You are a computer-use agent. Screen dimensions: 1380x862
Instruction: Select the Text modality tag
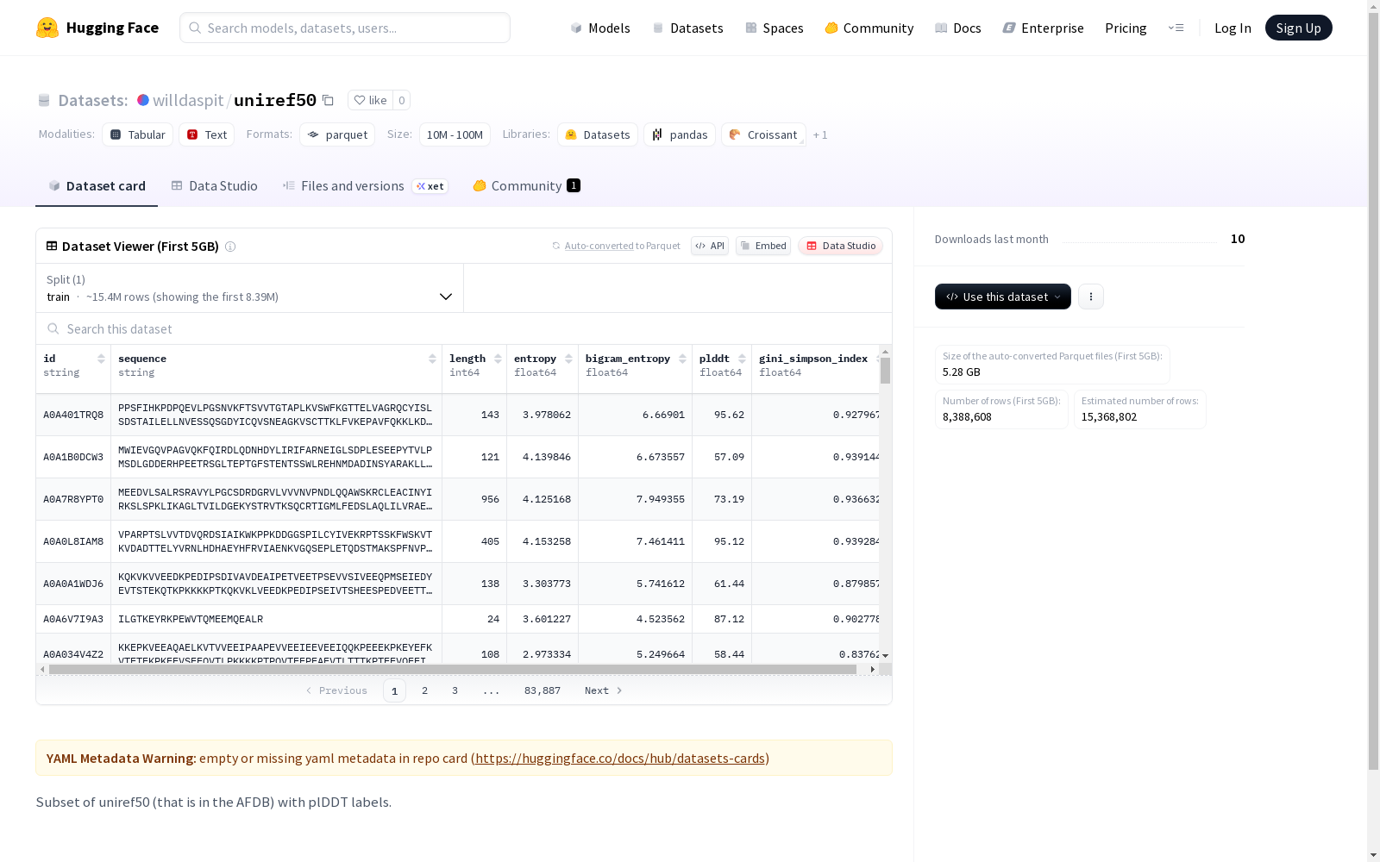tap(207, 134)
